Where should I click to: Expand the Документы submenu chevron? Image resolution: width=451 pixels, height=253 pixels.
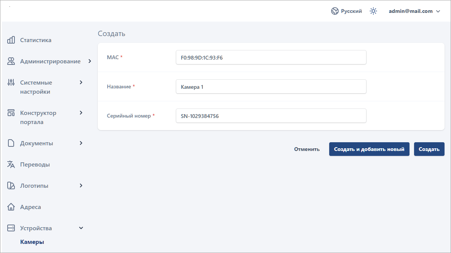point(81,143)
